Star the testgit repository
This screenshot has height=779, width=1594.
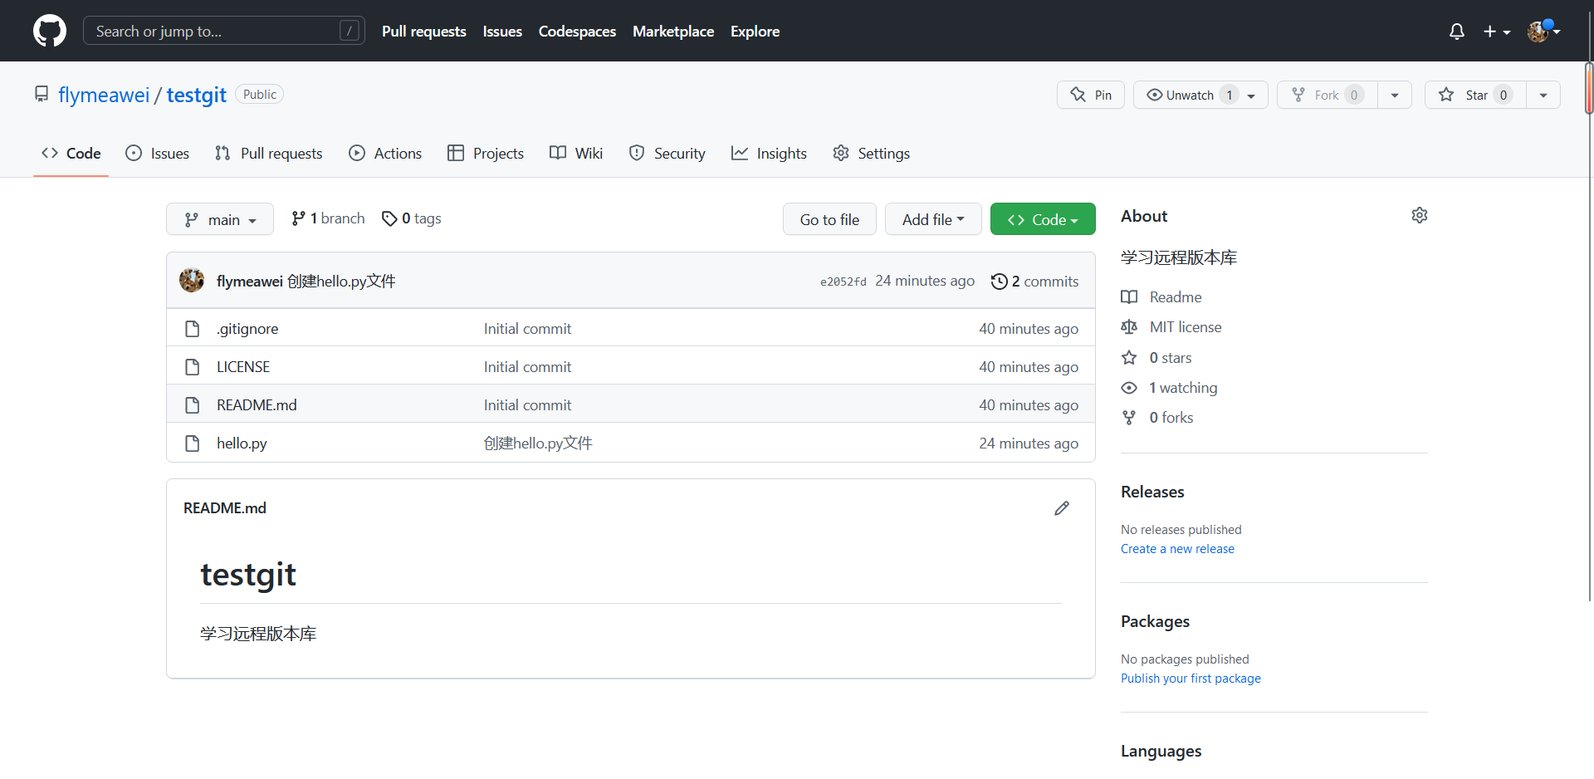(1475, 95)
